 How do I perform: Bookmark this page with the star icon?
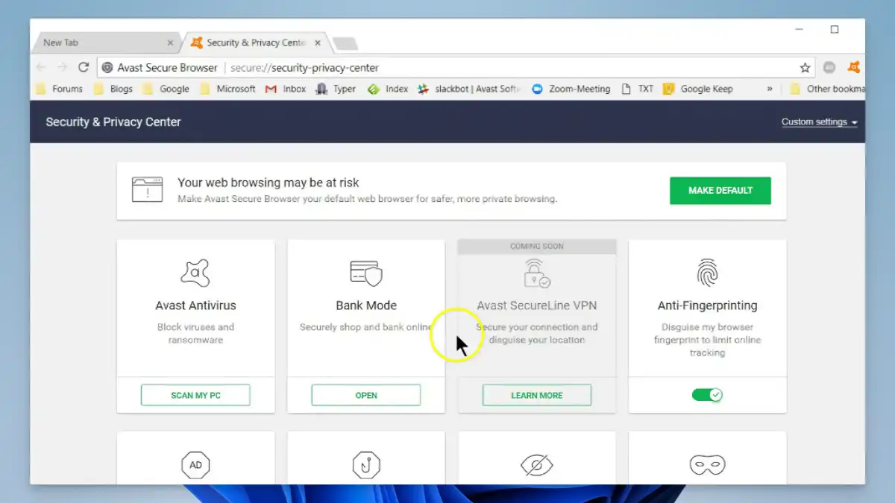pos(805,67)
